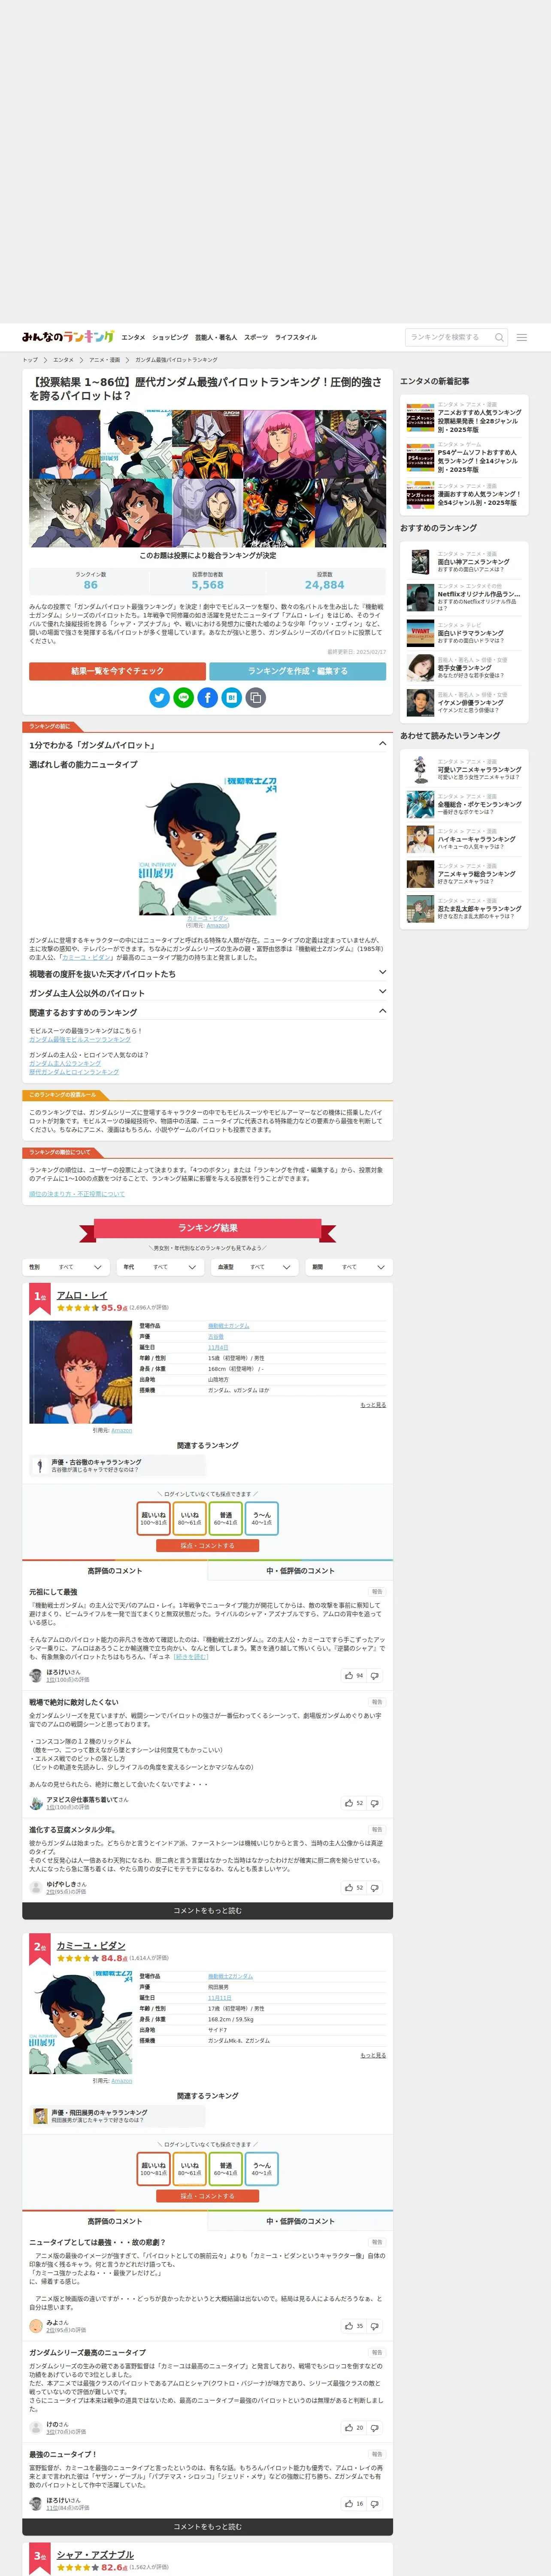Viewport: 551px width, 2576px height.
Task: Dislike the 進化する豆腐メンタル少年 comment
Action: (x=375, y=1888)
